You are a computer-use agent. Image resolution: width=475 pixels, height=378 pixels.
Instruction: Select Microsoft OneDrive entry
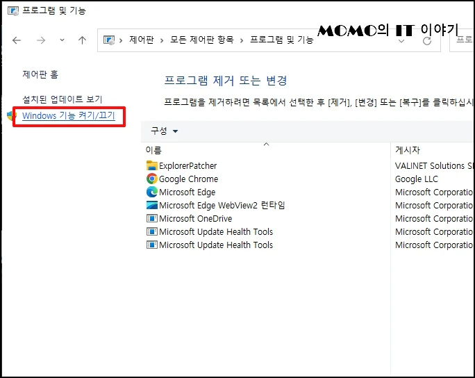pyautogui.click(x=195, y=218)
